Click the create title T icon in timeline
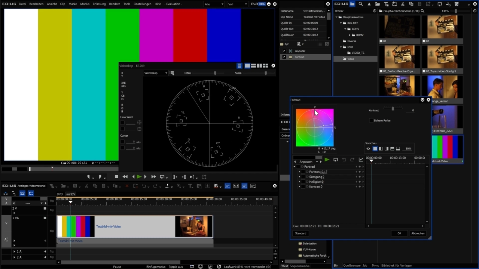Screen dimensions: 479x269 190,186
